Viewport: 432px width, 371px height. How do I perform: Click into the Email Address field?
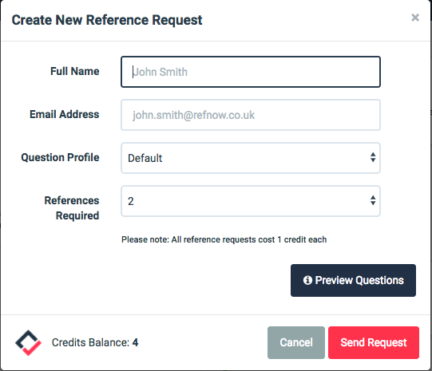pos(251,115)
